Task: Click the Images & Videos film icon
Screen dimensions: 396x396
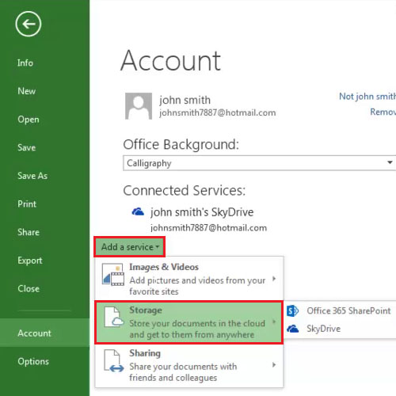Action: (113, 275)
